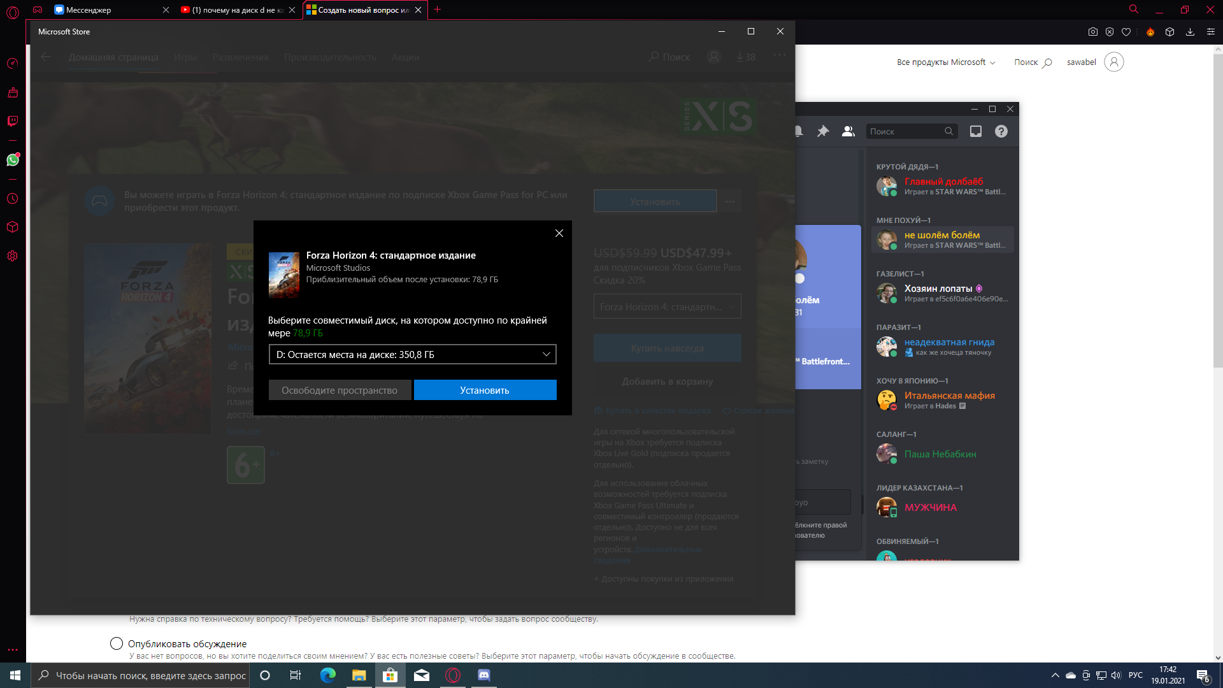Image resolution: width=1223 pixels, height=688 pixels.
Task: Take snapshot with Opera camera icon
Action: [x=1093, y=32]
